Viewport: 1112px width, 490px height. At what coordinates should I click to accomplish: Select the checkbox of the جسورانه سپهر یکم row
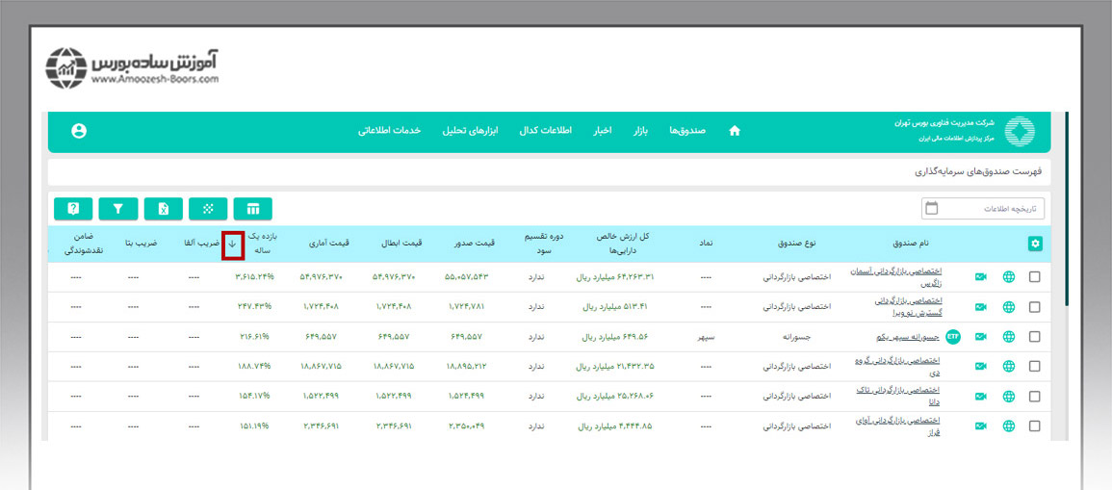(x=1035, y=337)
